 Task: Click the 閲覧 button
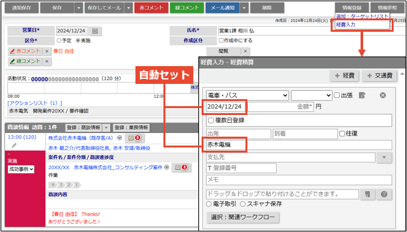(x=224, y=51)
